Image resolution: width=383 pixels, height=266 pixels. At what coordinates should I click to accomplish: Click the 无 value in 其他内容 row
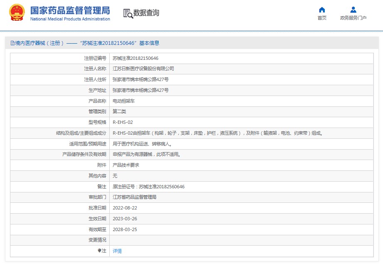[x=115, y=176]
